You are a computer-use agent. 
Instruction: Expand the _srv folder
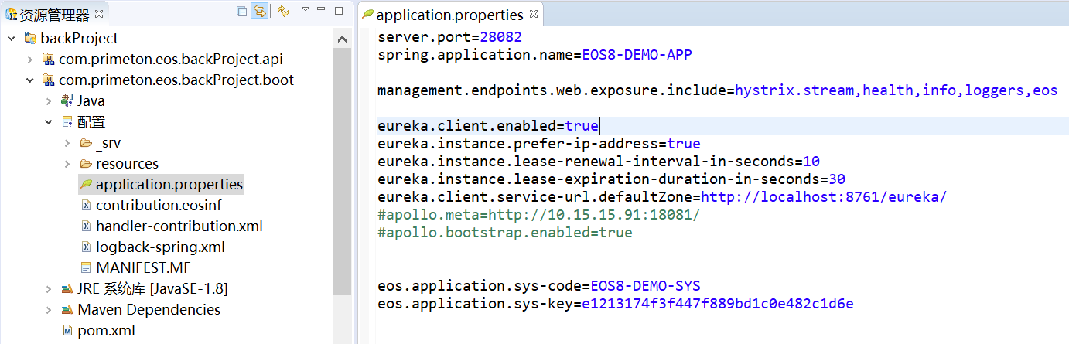(67, 143)
